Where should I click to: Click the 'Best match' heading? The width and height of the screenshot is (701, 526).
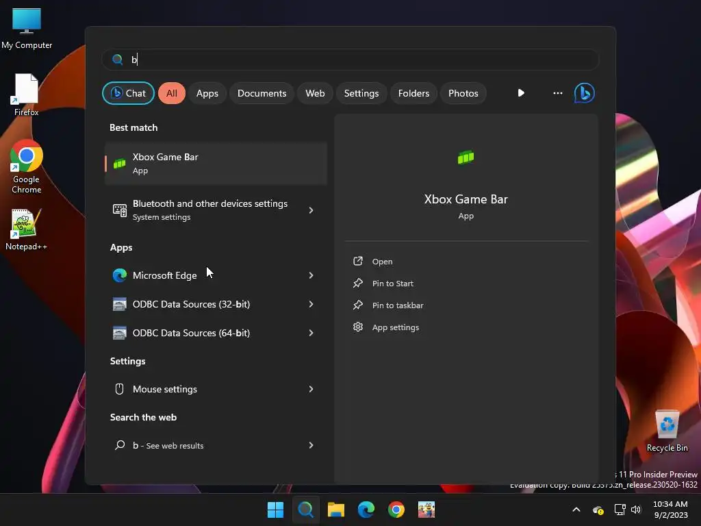coord(133,127)
